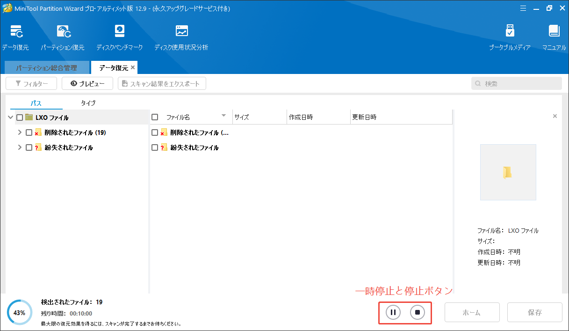Screen dimensions: 569x331
Task: Expand the 削除されたファイル (19) tree node
Action: (x=20, y=132)
